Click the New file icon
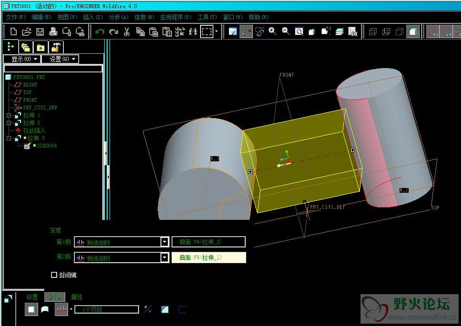 tap(13, 31)
